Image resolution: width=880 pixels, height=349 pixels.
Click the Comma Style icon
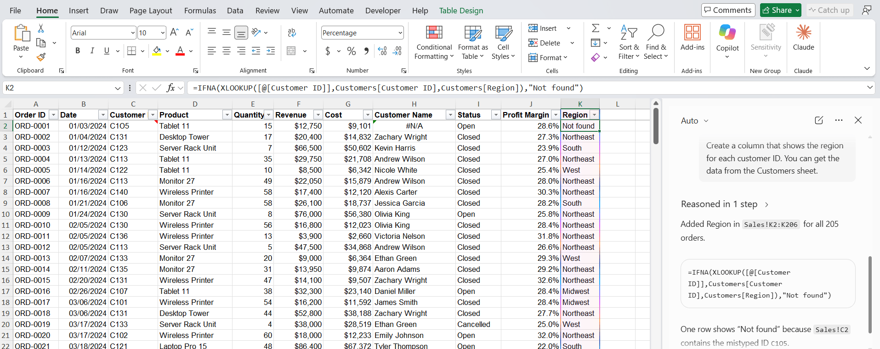366,51
